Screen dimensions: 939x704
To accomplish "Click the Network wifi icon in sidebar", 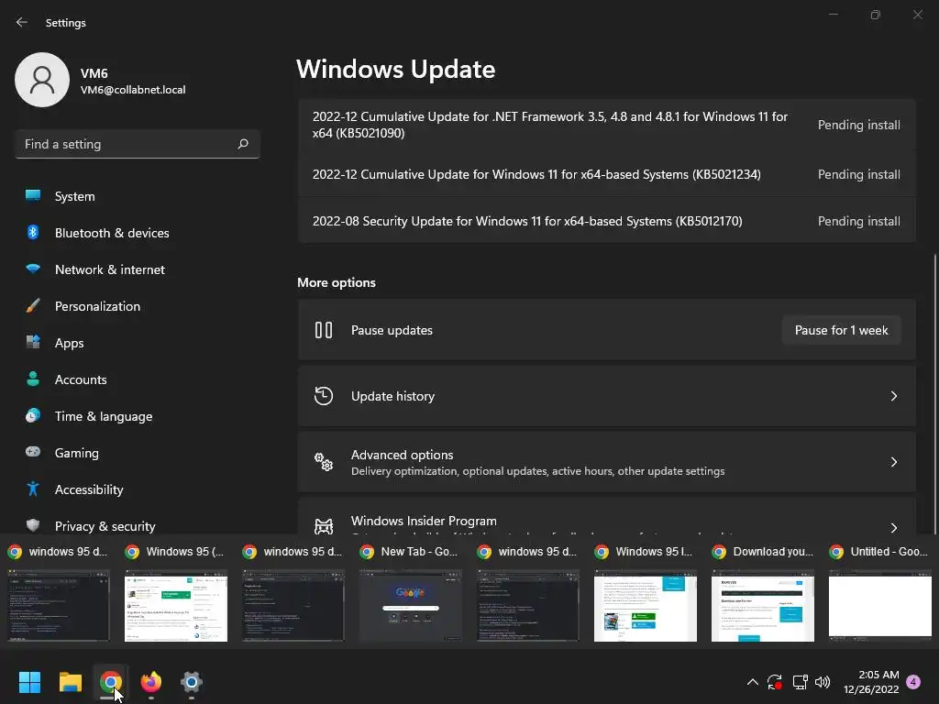I will click(33, 269).
